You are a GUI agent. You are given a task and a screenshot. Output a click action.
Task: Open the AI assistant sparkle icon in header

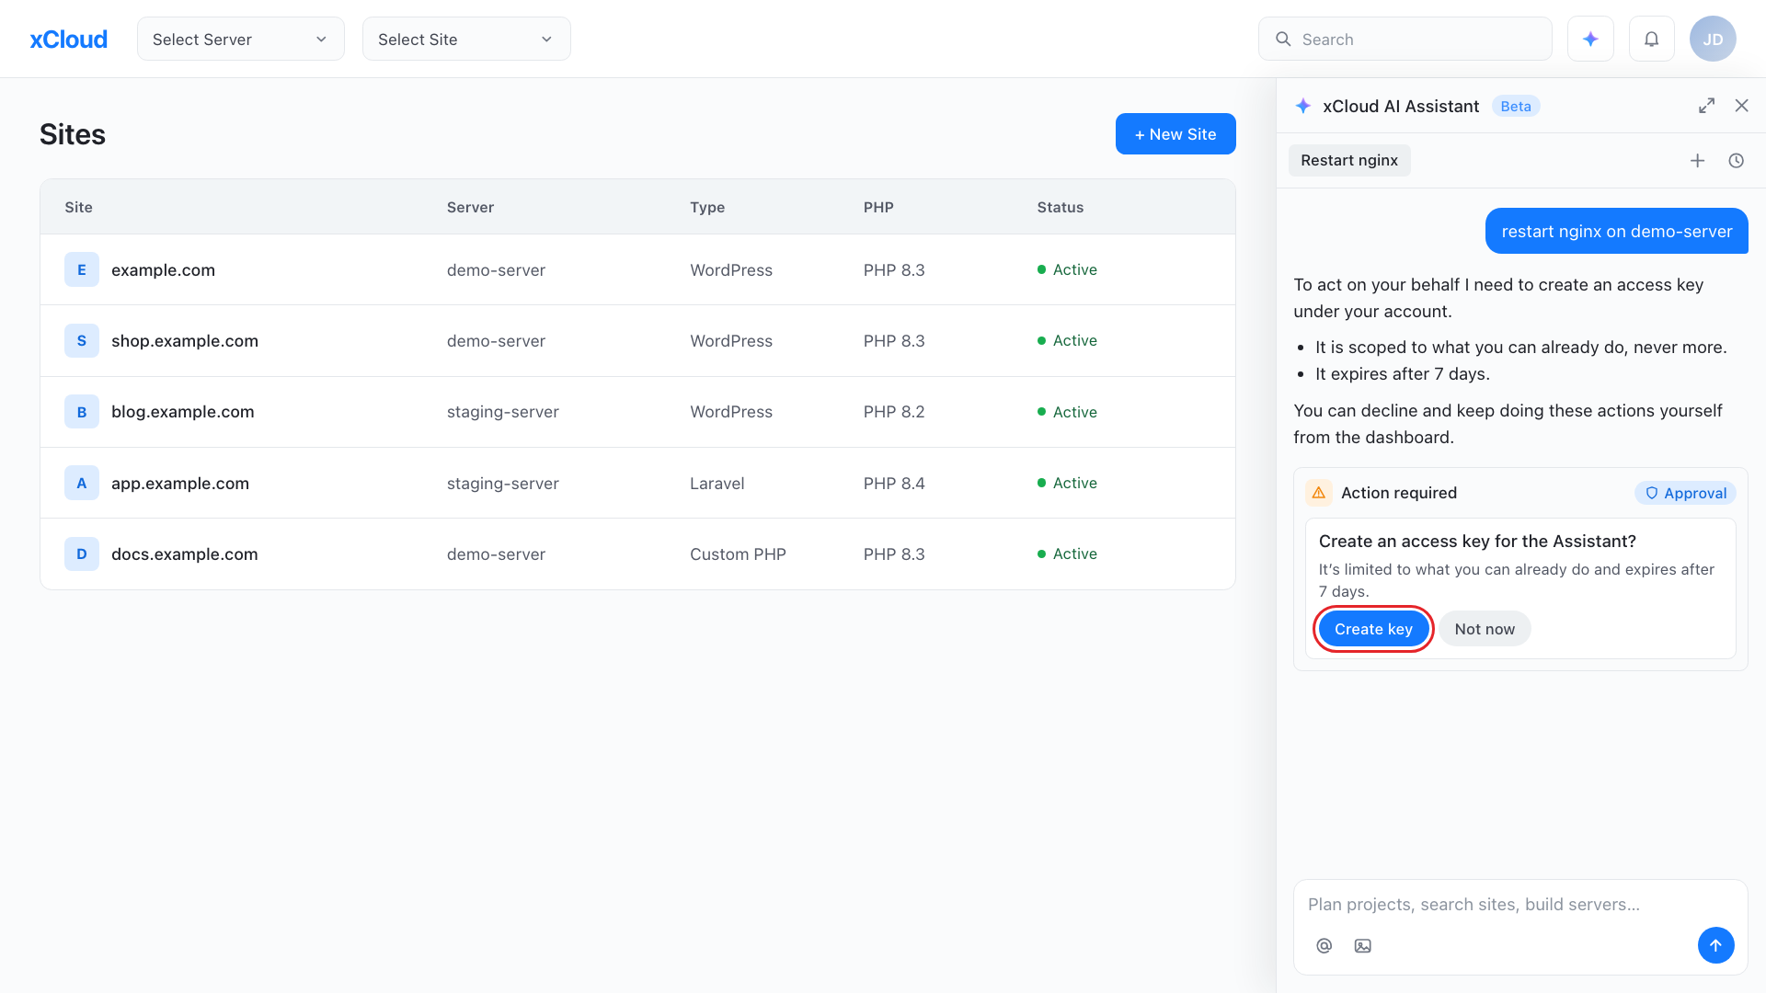click(1590, 40)
